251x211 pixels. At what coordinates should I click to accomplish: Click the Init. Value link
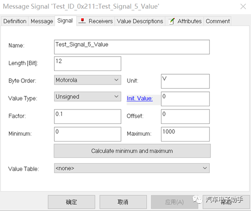tap(140, 99)
